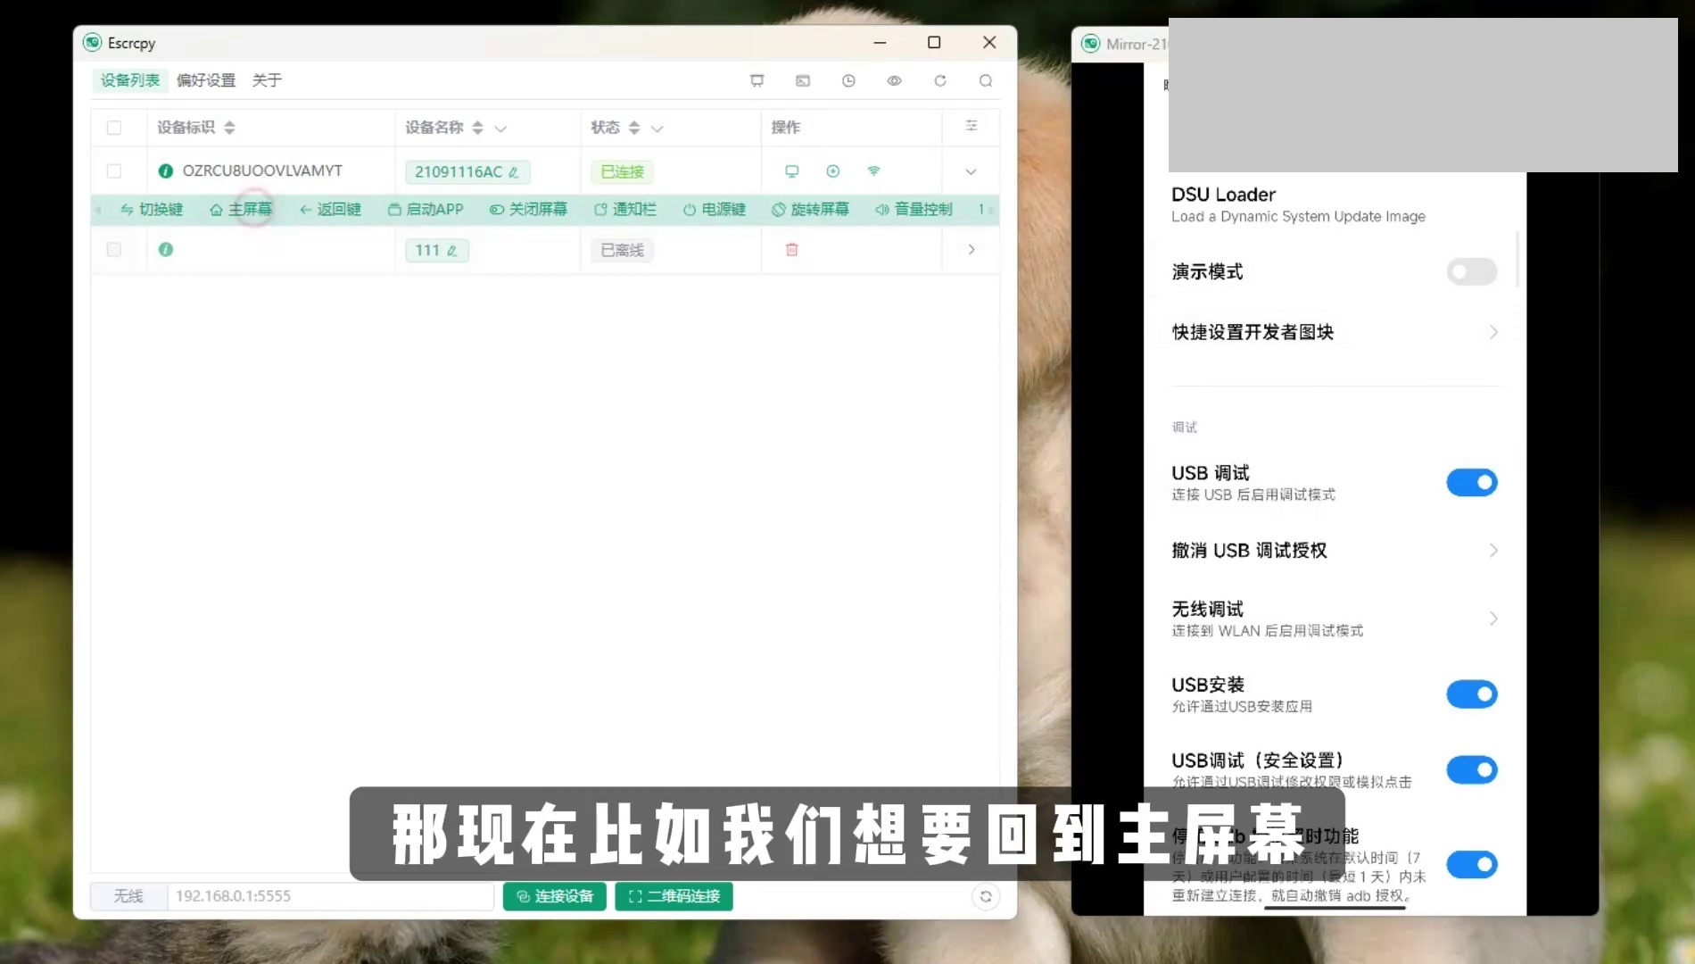Open the 状态 column filter dropdown
This screenshot has width=1695, height=964.
point(657,129)
